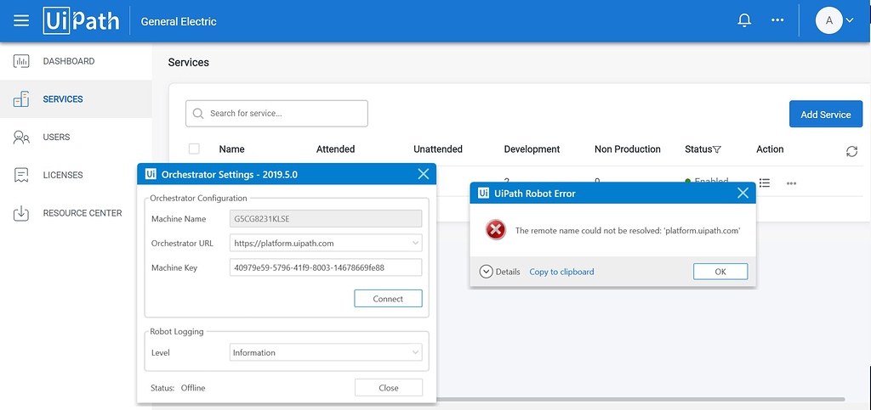Viewport: 871px width, 410px height.
Task: Click the Machine Key field
Action: [x=326, y=267]
